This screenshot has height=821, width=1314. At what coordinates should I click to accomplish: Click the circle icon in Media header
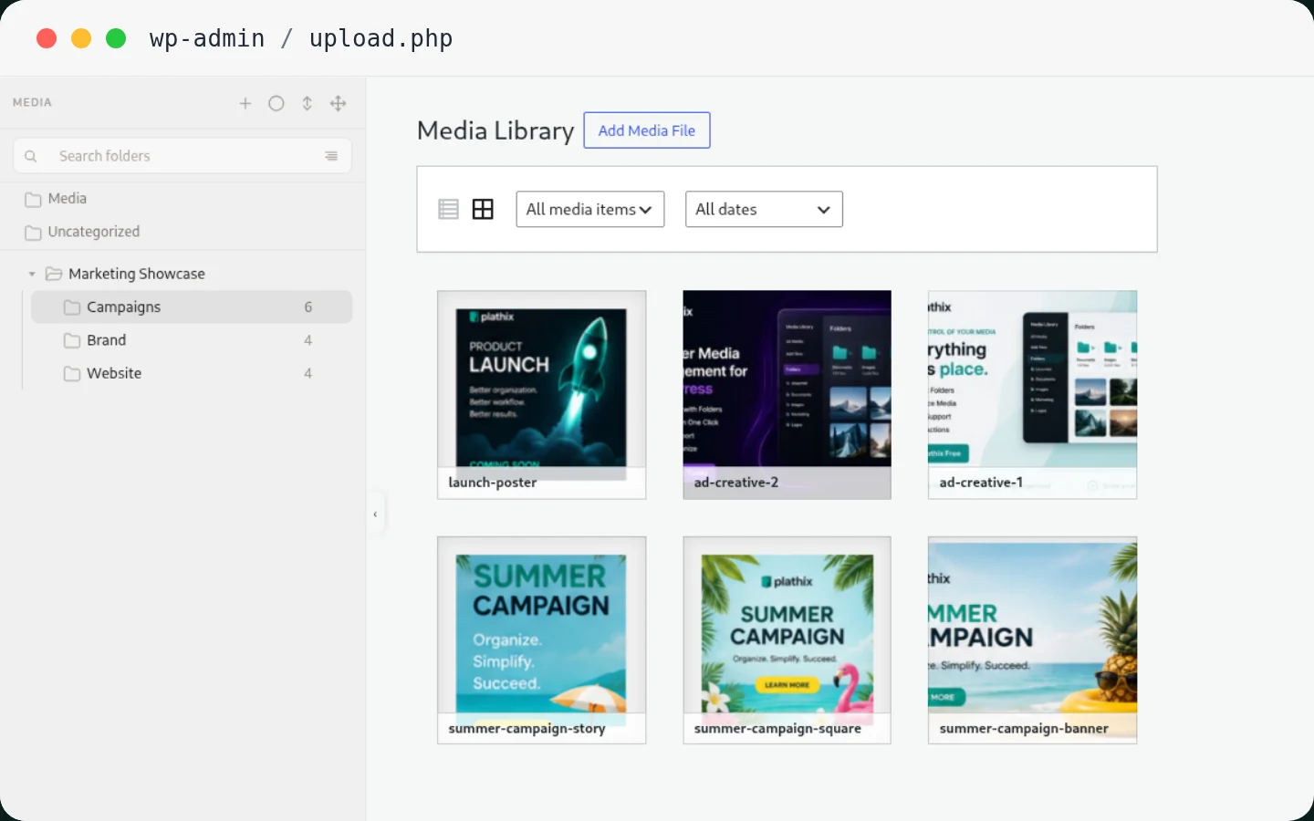(x=276, y=103)
